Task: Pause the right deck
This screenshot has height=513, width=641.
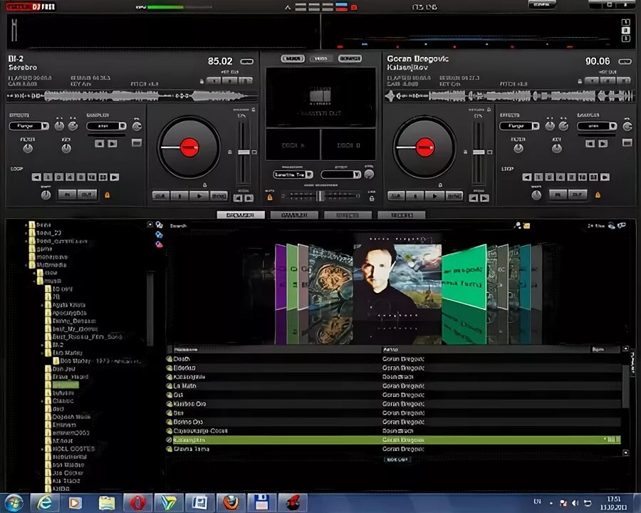Action: point(415,197)
